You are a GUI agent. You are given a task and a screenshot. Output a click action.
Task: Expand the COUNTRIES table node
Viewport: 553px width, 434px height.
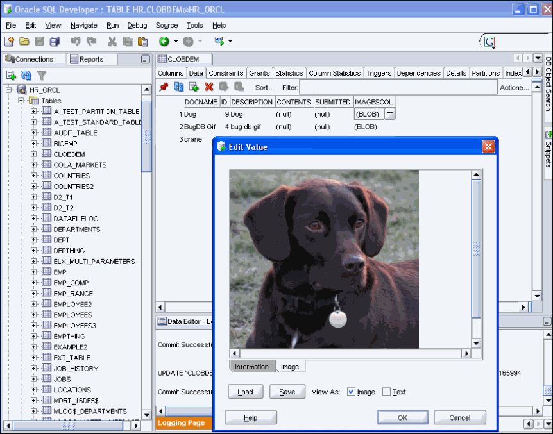34,176
